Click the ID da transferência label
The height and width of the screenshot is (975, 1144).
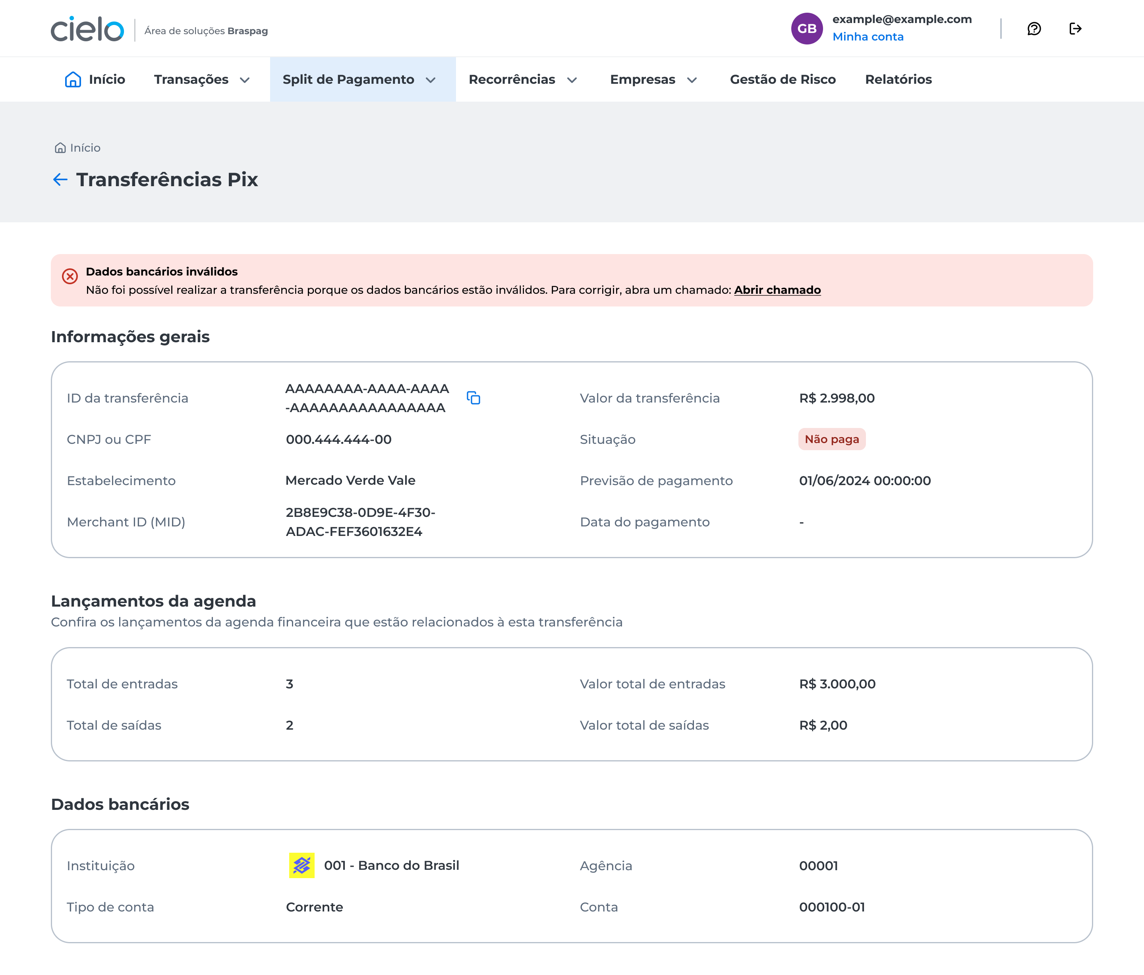tap(128, 398)
